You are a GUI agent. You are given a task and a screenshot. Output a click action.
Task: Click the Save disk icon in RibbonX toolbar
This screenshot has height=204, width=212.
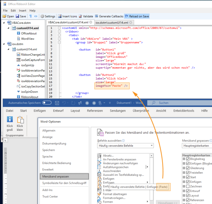click(17, 16)
